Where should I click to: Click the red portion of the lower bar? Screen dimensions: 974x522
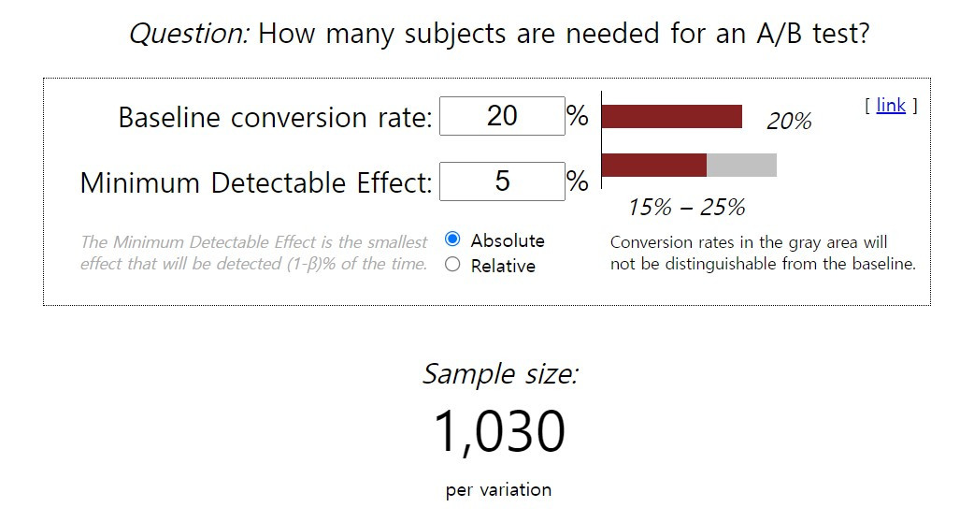pyautogui.click(x=654, y=166)
